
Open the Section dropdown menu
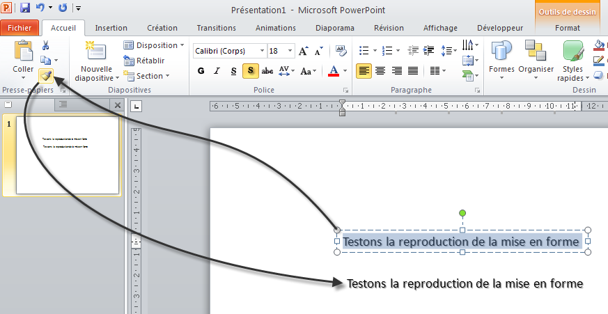coord(149,76)
